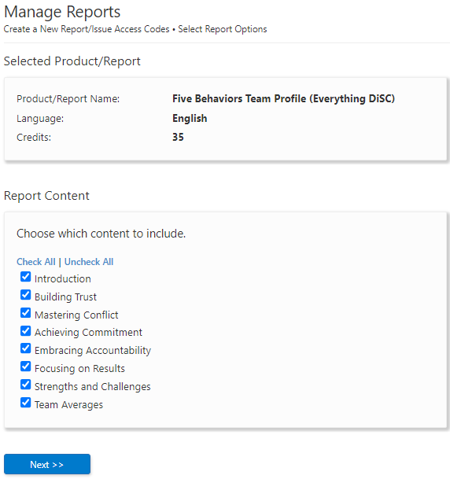Click the Check All link
The width and height of the screenshot is (450, 479).
36,262
